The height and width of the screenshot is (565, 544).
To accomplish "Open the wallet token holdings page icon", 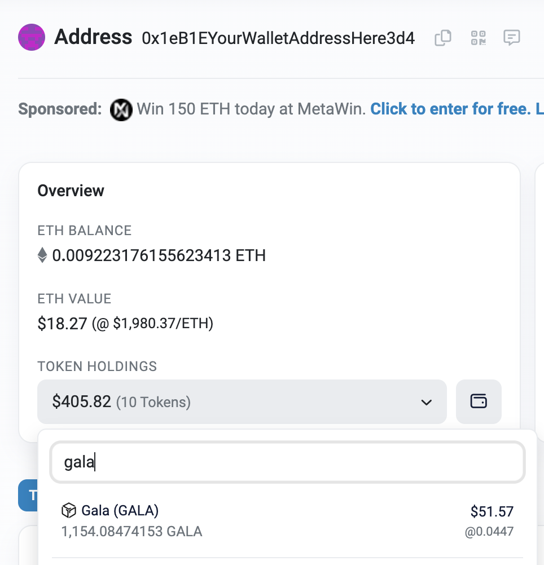I will [479, 401].
